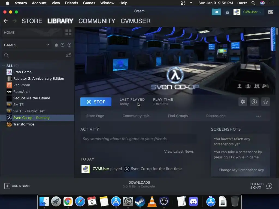The height and width of the screenshot is (209, 279).
Task: Open Sven Co-op Store Page link
Action: coord(95,116)
